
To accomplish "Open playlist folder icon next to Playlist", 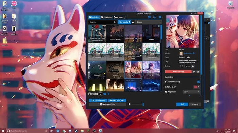I will point(105,94).
